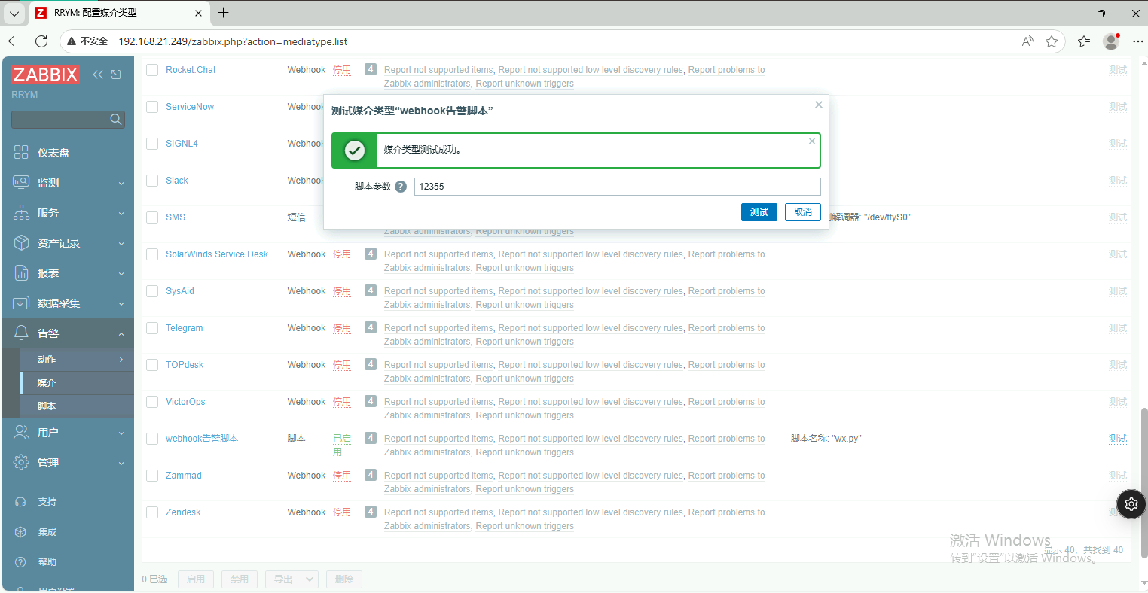
Task: Collapse the sidebar with the double-arrow icon
Action: tap(98, 75)
